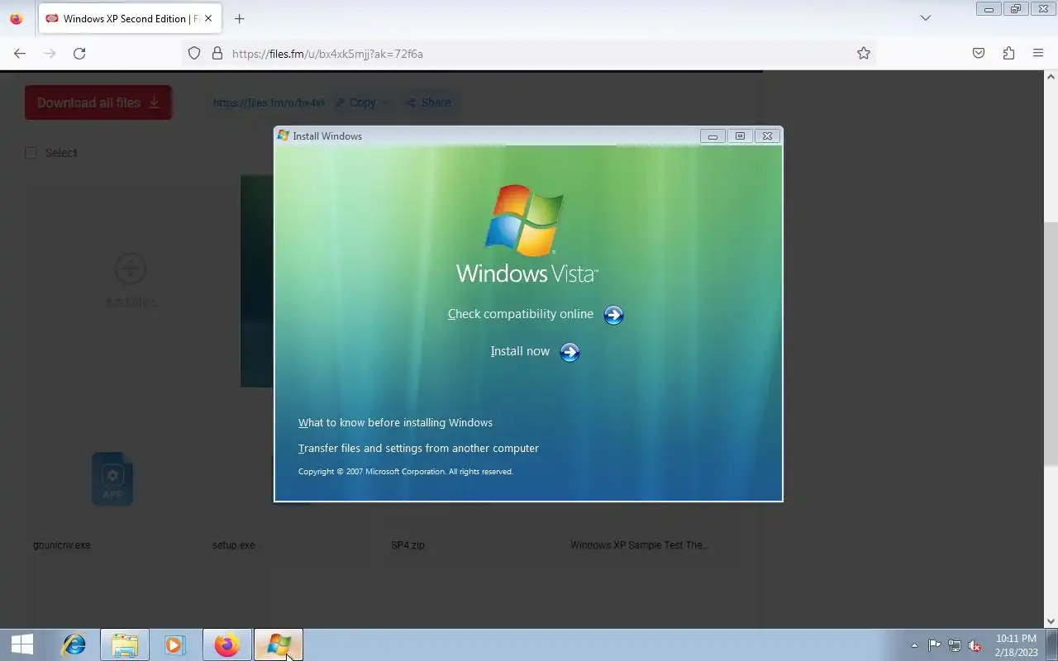Toggle the Select checkbox on files.fm page
The height and width of the screenshot is (661, 1058).
(x=31, y=153)
